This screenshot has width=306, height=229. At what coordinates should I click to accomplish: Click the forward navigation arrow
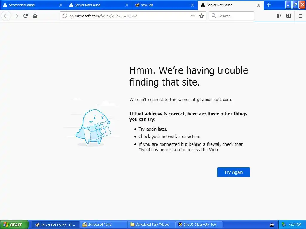pos(16,16)
